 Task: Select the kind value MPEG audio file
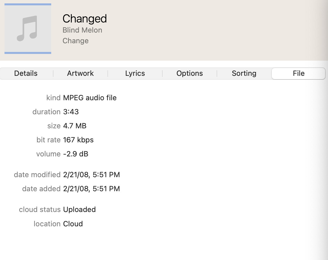(x=90, y=98)
